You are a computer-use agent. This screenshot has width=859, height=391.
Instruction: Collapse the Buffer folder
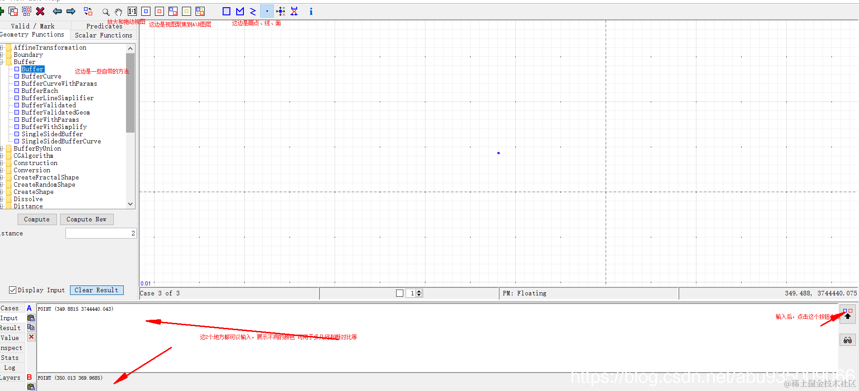pos(2,62)
